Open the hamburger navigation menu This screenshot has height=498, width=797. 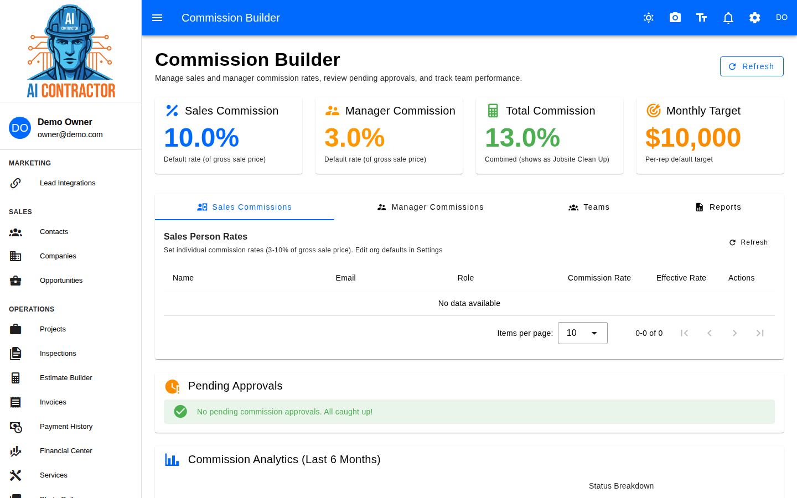[157, 18]
